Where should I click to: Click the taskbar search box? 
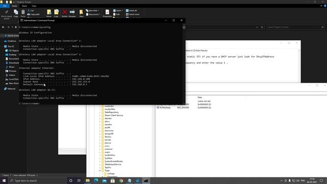click(37, 180)
